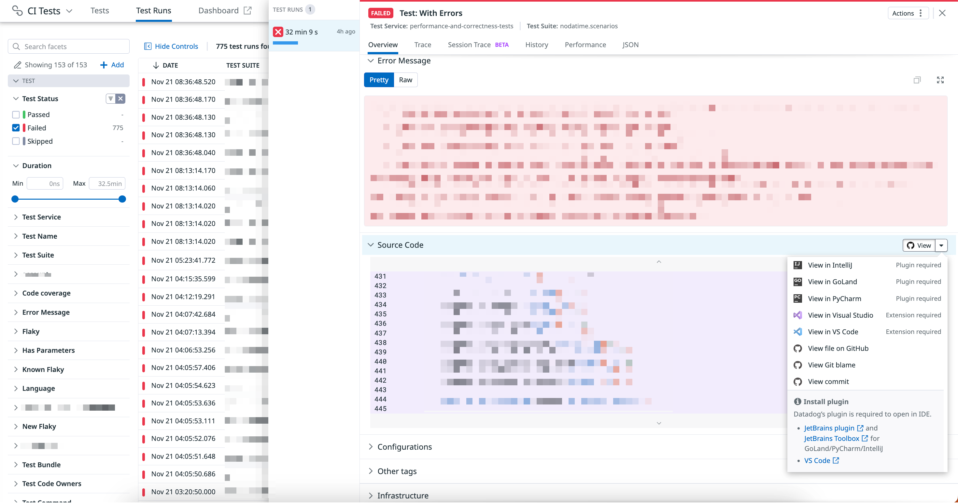Open the JetBrains plugin link
Viewport: 958px width, 503px height.
pos(833,428)
